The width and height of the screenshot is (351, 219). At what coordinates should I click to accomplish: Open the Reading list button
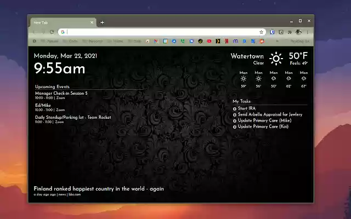[297, 41]
